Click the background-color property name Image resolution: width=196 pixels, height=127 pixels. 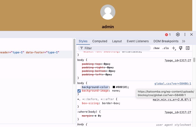(x=95, y=87)
